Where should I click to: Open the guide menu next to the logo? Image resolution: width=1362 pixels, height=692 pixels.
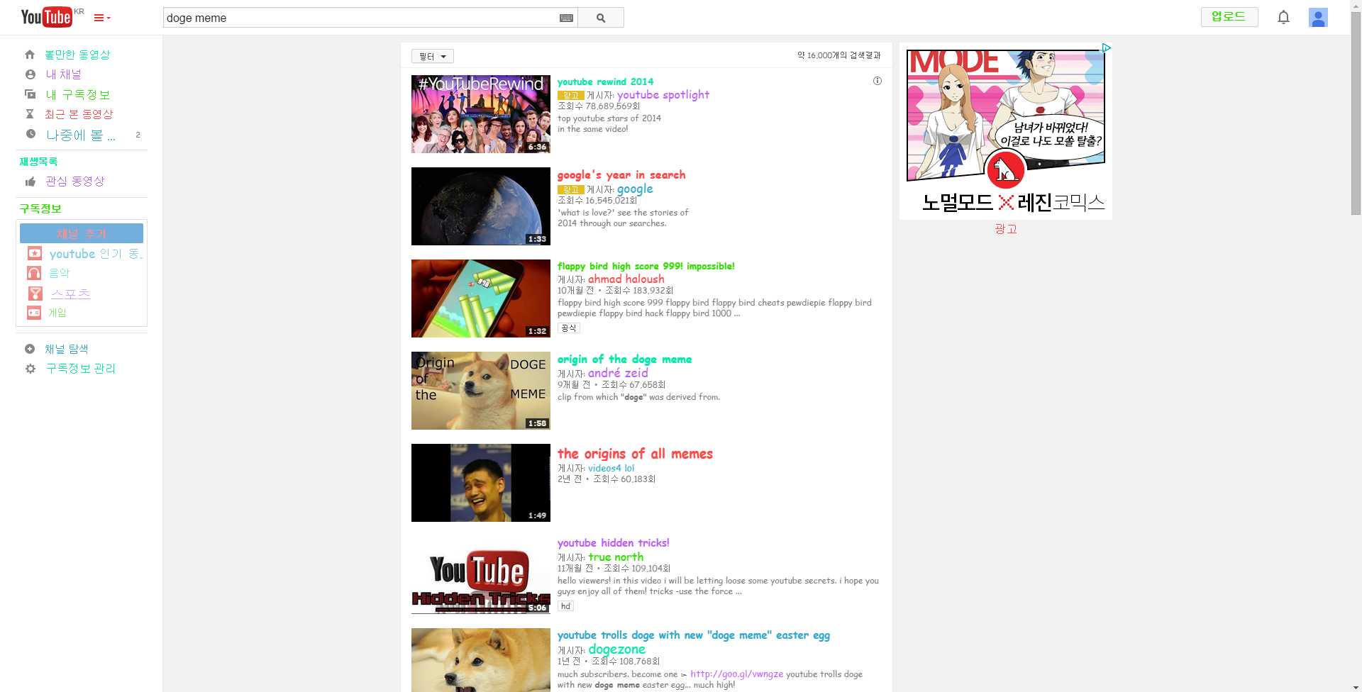pos(102,18)
